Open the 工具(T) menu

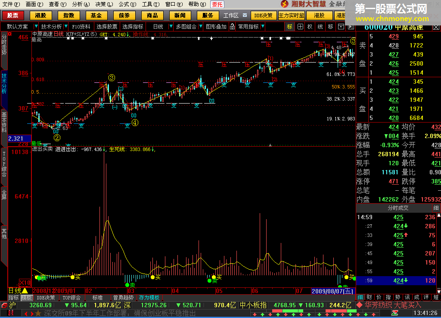(151, 4)
